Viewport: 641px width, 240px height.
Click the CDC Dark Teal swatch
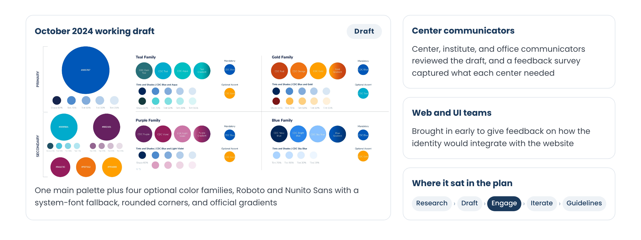pos(144,71)
